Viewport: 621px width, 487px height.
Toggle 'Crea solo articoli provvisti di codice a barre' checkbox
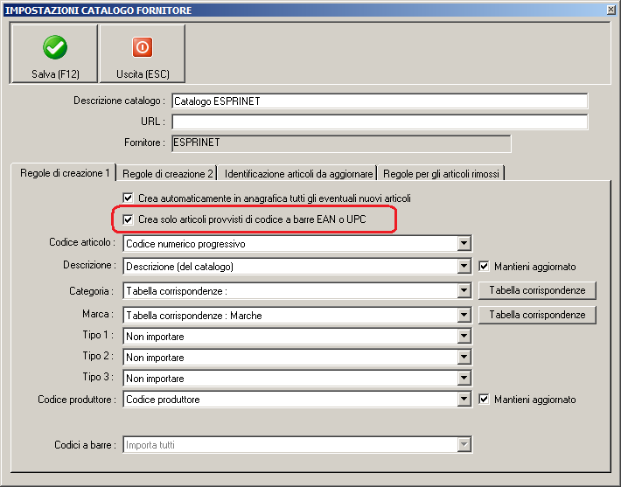(x=128, y=219)
